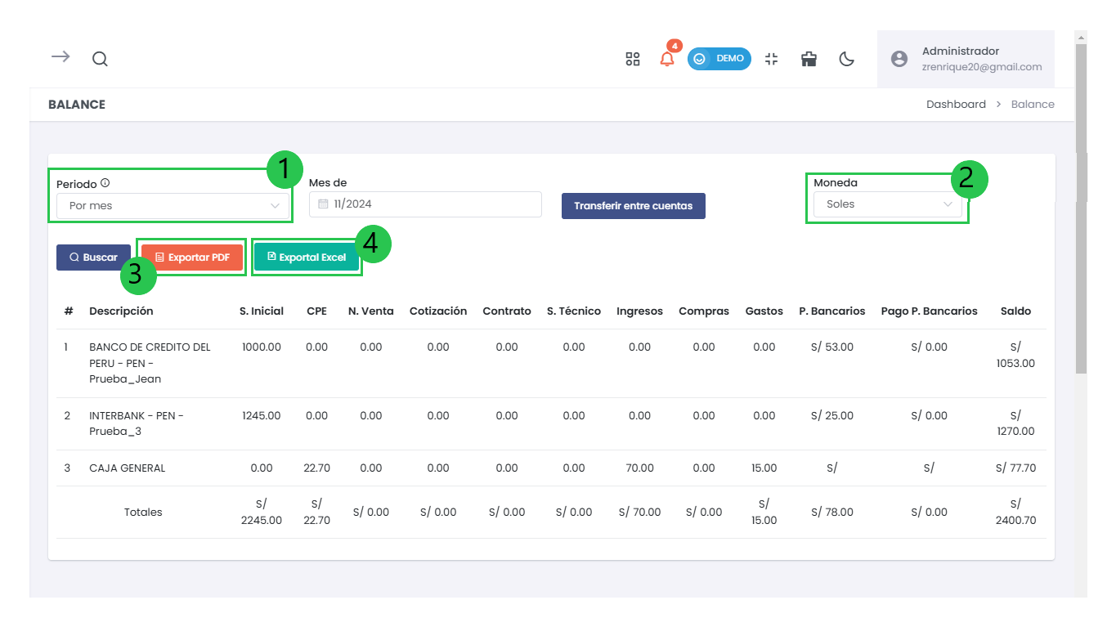Open search with the magnifier icon
Screen dimensions: 1116x627
coord(100,59)
